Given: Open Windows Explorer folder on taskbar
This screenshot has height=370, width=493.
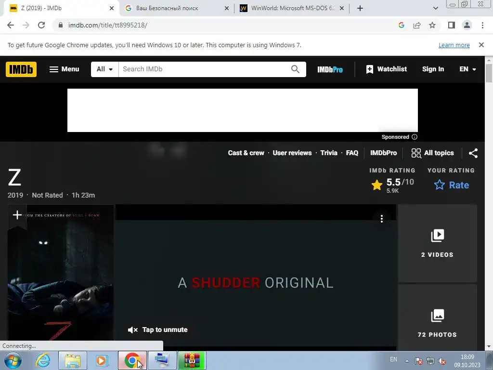Looking at the screenshot, I should [x=73, y=360].
